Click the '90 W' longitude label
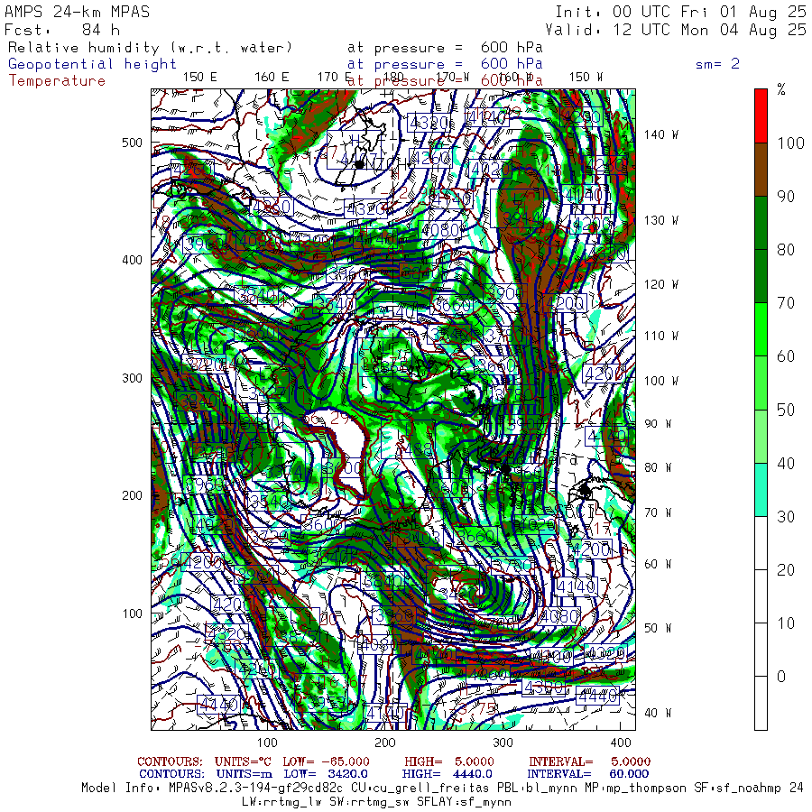This screenshot has height=812, width=812. [657, 424]
